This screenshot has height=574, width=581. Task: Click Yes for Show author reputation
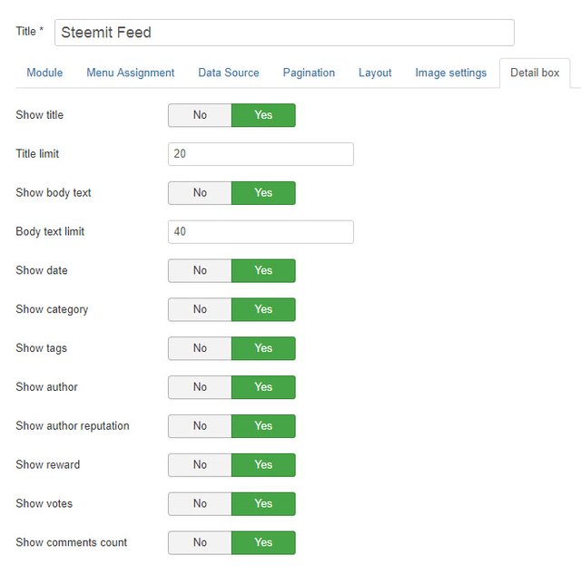[x=263, y=426]
